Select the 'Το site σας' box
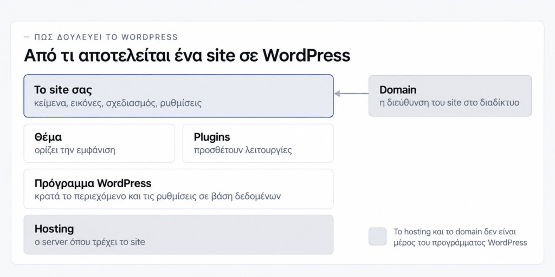This screenshot has height=277, width=555. point(178,96)
